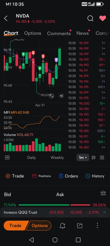Expand the chart to fullscreen icon
Image resolution: width=110 pixels, height=246 pixels.
(x=52, y=96)
